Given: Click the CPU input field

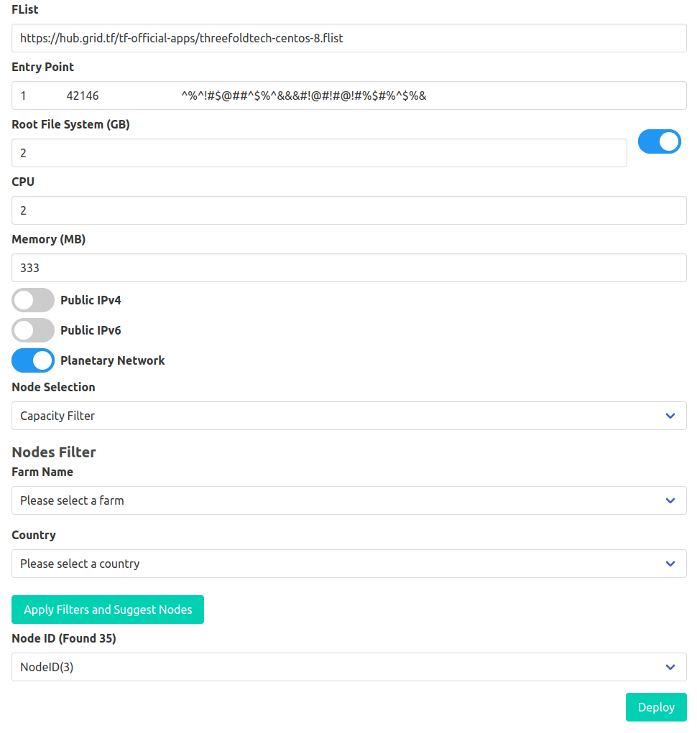Looking at the screenshot, I should click(x=348, y=210).
